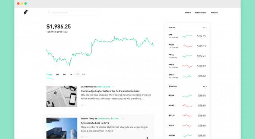Click in the Search for stocks field
The image size is (255, 139).
coord(73,13)
